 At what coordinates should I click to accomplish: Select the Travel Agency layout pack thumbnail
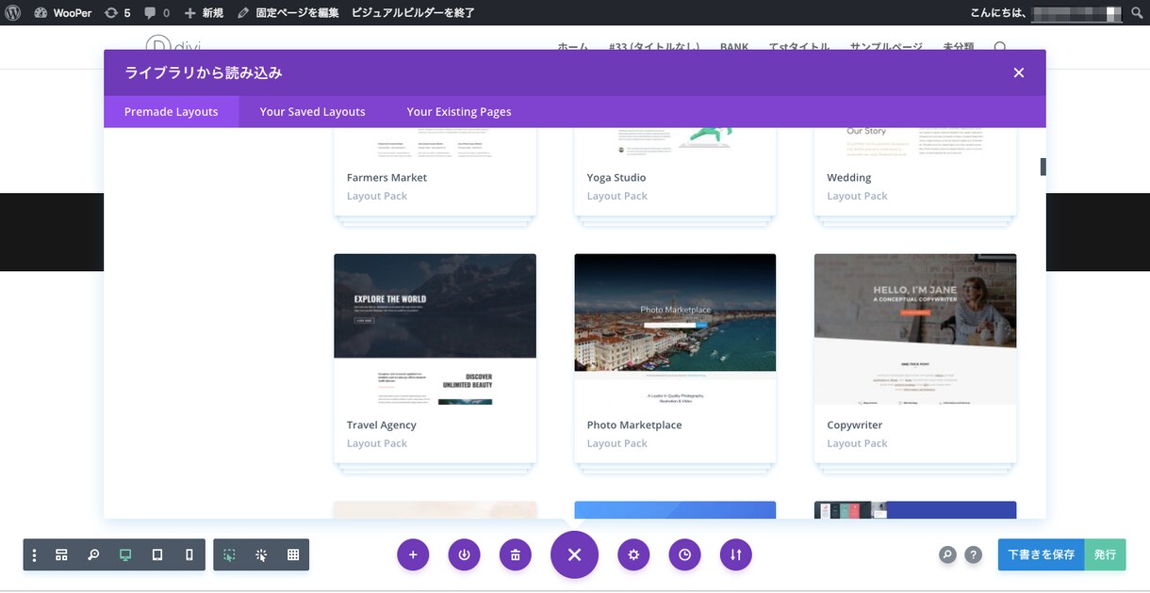click(435, 329)
